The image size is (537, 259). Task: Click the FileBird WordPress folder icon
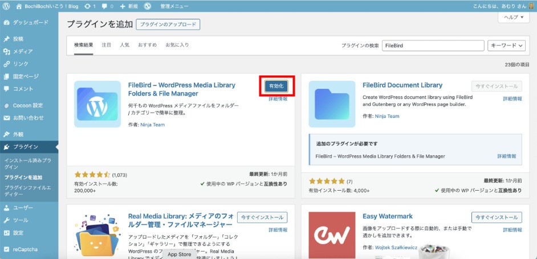[97, 104]
